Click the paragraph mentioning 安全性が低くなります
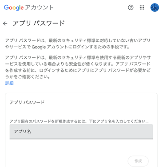 coord(78,67)
